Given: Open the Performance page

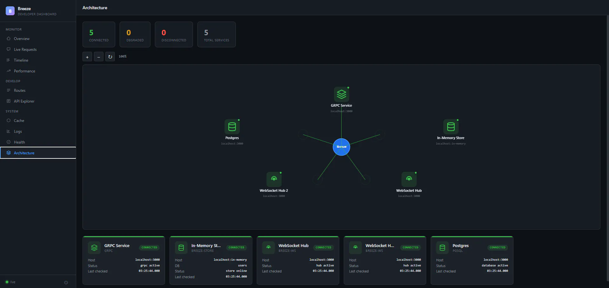Looking at the screenshot, I should (x=38, y=71).
